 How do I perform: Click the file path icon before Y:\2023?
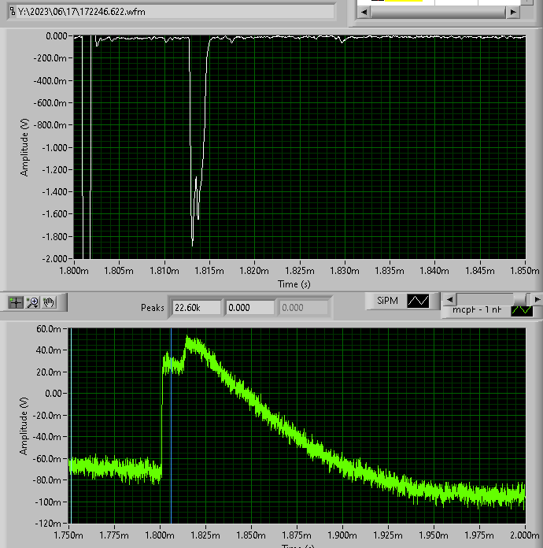(12, 13)
